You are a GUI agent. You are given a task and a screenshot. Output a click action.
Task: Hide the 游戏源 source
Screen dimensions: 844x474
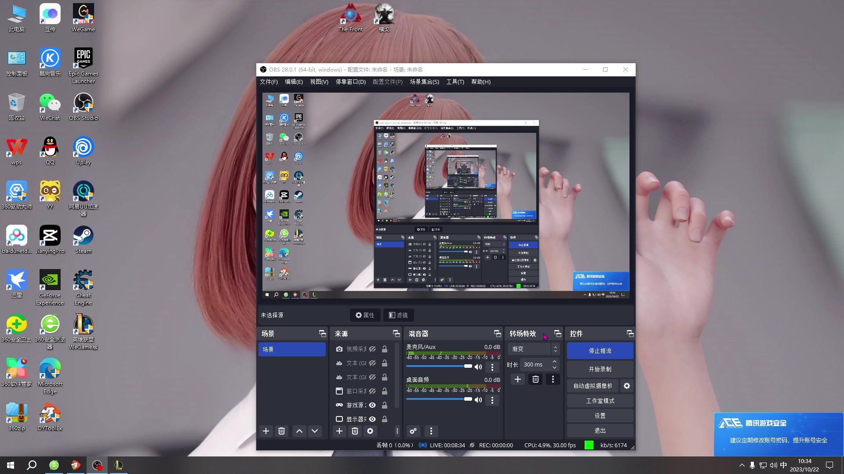(372, 405)
